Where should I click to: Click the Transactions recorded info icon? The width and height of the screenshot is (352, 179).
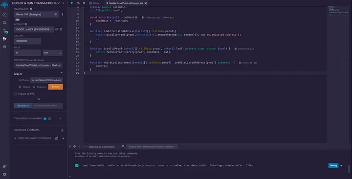[x=49, y=118]
